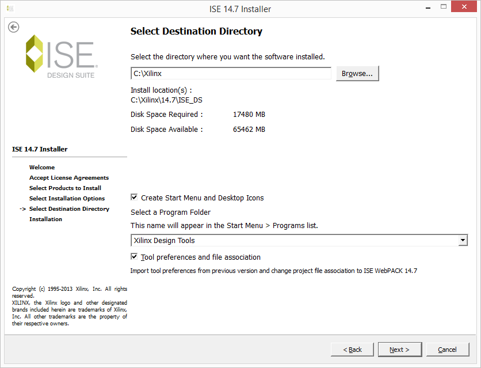481x368 pixels.
Task: Click the Cancel button
Action: 448,350
